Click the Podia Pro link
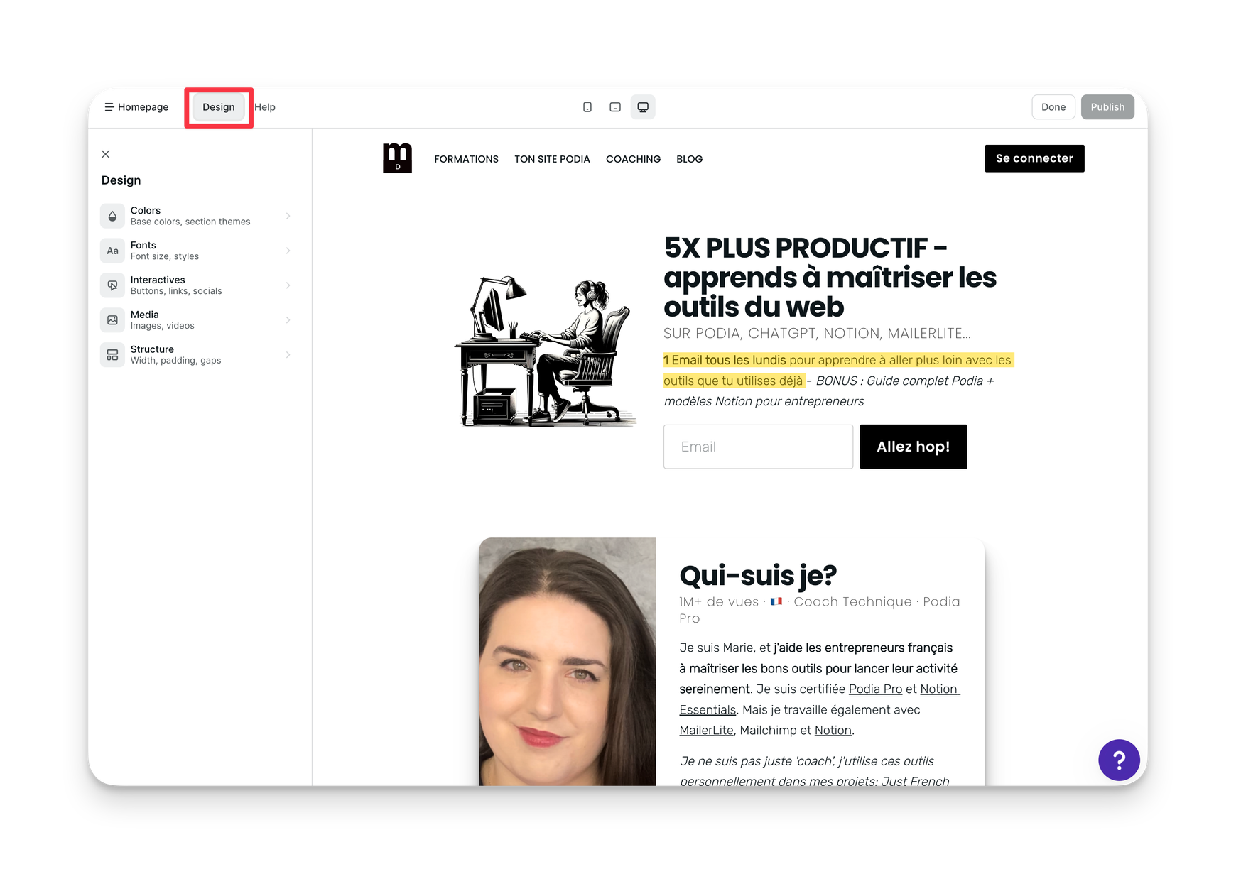 [x=875, y=689]
